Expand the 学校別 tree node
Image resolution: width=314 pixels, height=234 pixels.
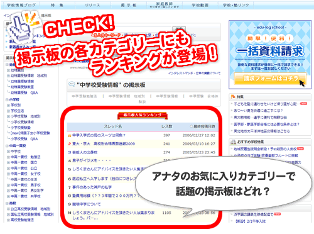8,105
